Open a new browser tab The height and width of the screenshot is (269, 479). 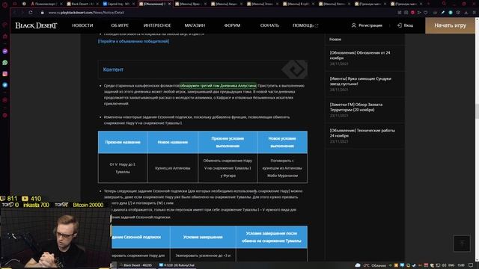(428, 4)
